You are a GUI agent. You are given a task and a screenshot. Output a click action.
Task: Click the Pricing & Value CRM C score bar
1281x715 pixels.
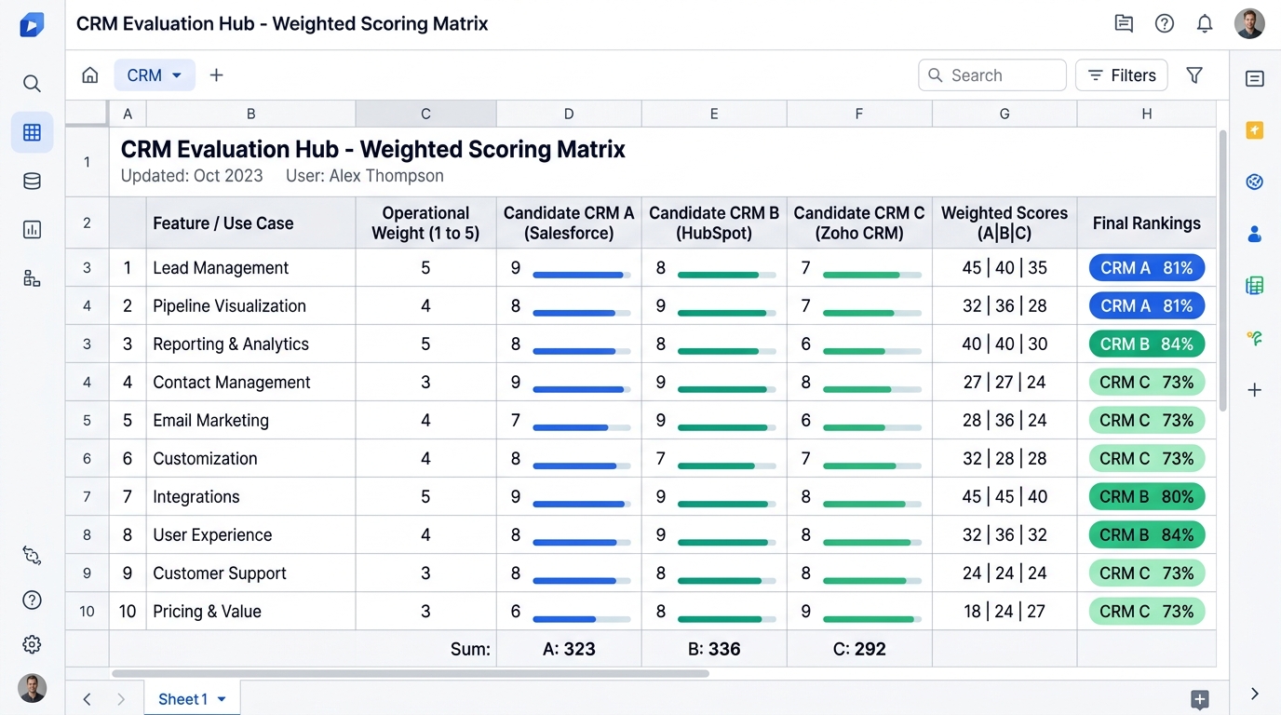point(872,618)
